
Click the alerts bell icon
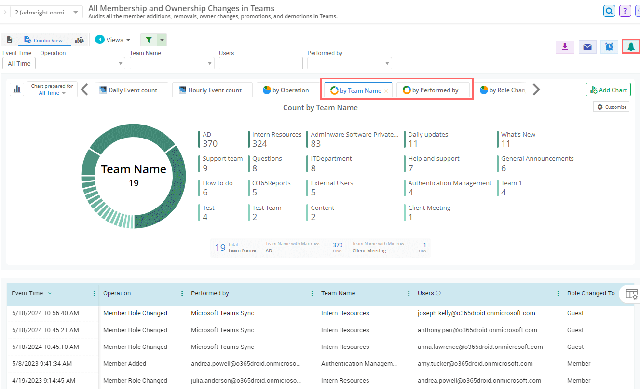(631, 47)
